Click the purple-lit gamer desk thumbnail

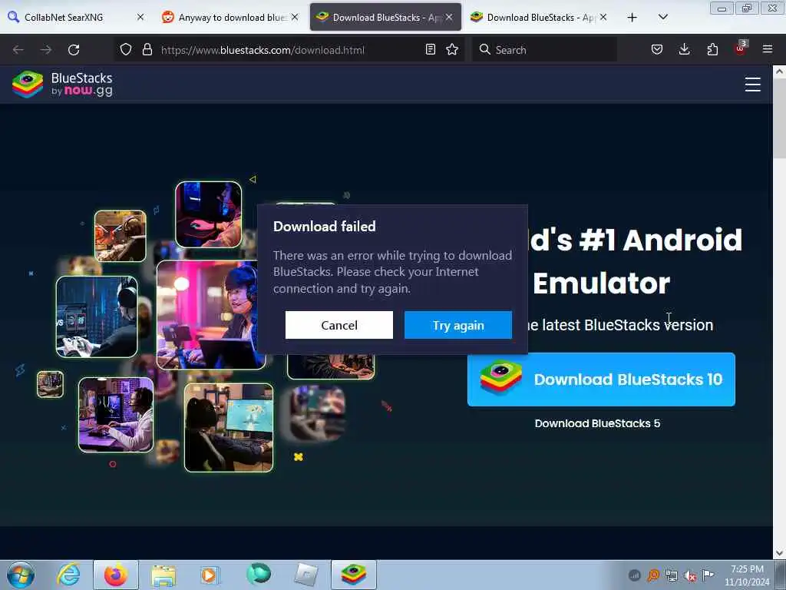click(x=116, y=414)
